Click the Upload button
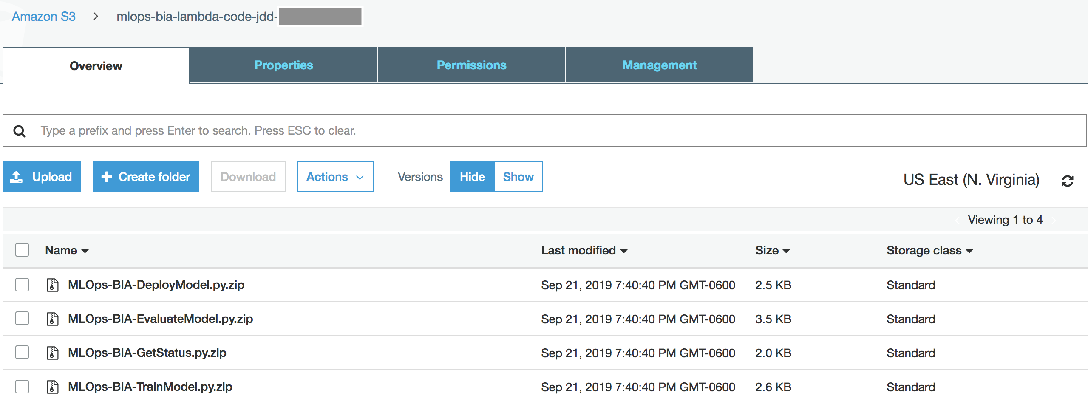 pos(42,177)
